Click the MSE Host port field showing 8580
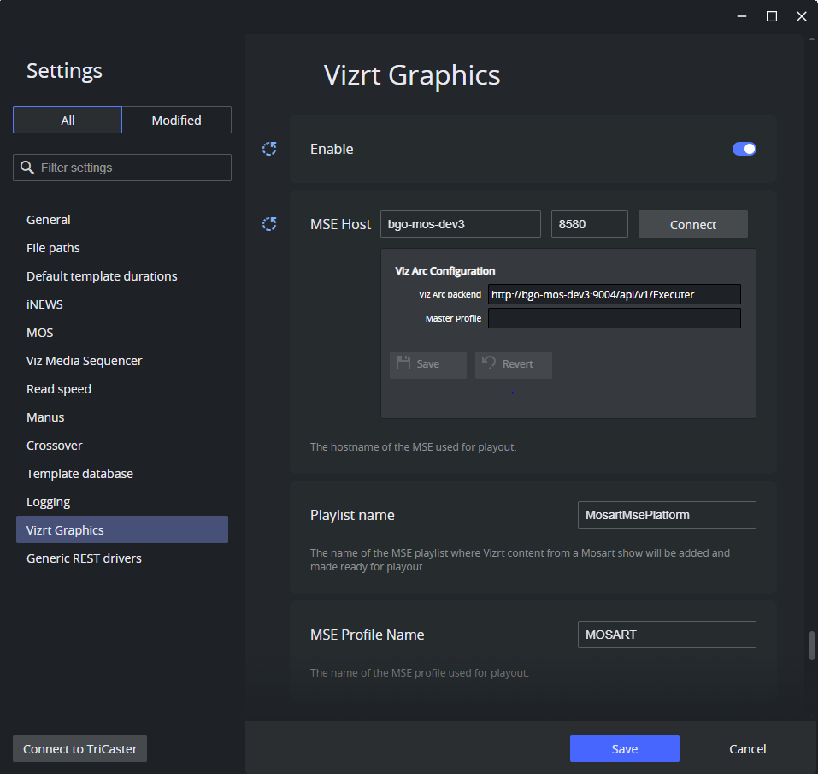818x774 pixels. pyautogui.click(x=588, y=223)
